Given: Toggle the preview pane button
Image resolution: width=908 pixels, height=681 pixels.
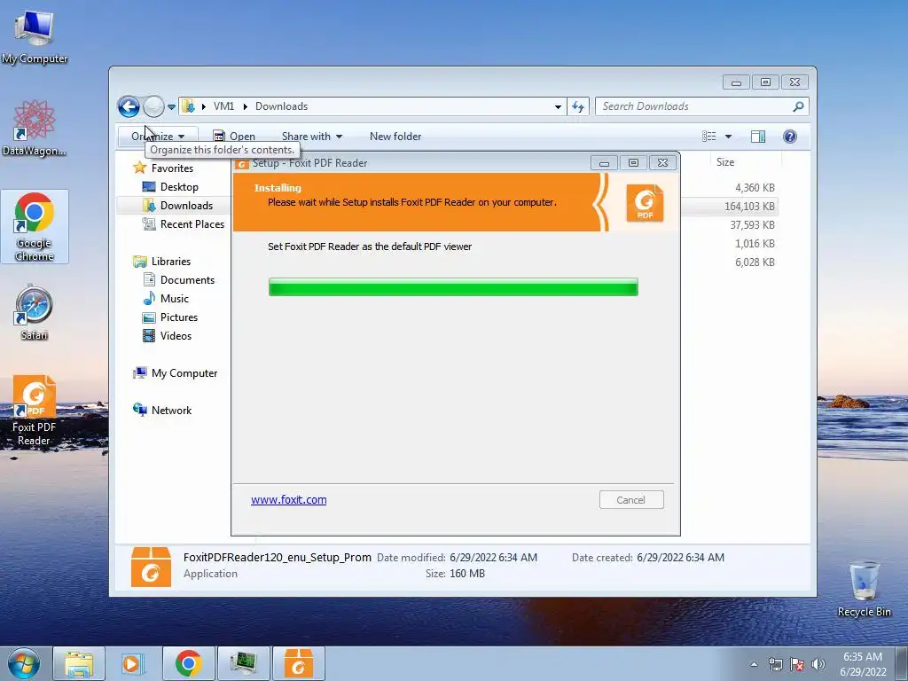Looking at the screenshot, I should coord(758,136).
